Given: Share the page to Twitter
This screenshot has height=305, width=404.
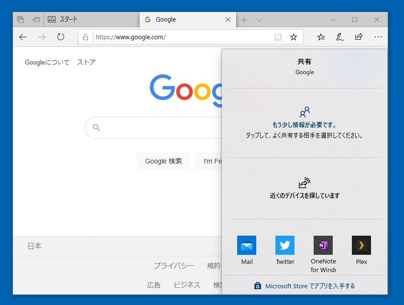Looking at the screenshot, I should click(284, 245).
